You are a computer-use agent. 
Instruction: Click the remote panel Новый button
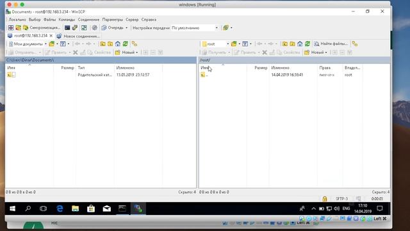coord(314,53)
